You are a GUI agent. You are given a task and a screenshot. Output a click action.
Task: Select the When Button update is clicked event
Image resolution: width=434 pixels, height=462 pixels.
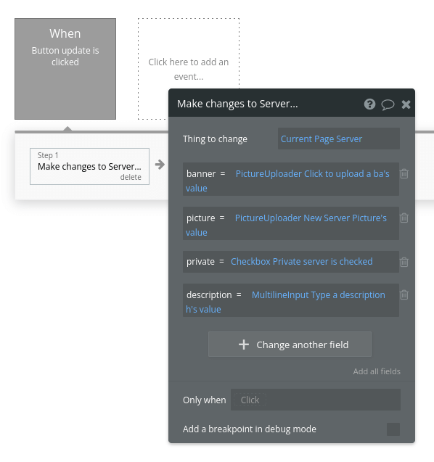[65, 69]
